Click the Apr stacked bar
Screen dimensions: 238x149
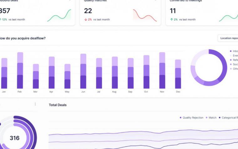click(52, 72)
